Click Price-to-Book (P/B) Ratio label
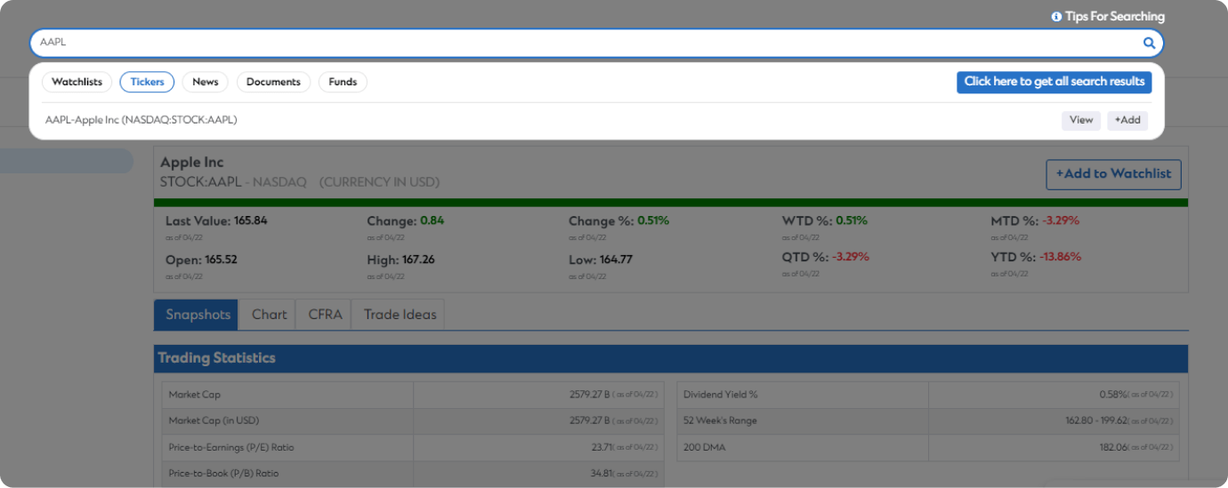This screenshot has width=1228, height=488. point(224,474)
